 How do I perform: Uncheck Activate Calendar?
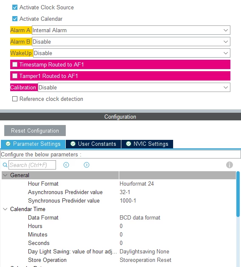point(15,19)
